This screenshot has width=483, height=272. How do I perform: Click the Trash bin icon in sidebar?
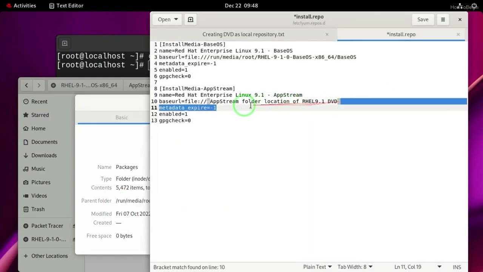coord(26,209)
